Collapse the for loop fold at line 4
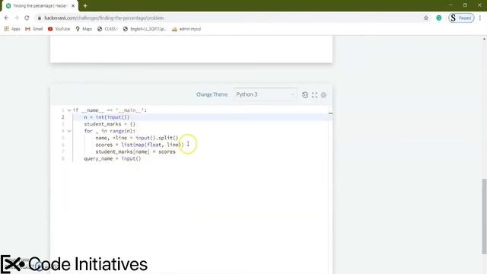Viewport: 487px width, 274px height. (x=69, y=131)
